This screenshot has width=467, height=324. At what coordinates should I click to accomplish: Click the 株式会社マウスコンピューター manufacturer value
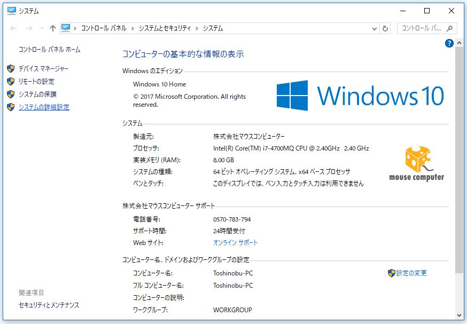click(249, 137)
